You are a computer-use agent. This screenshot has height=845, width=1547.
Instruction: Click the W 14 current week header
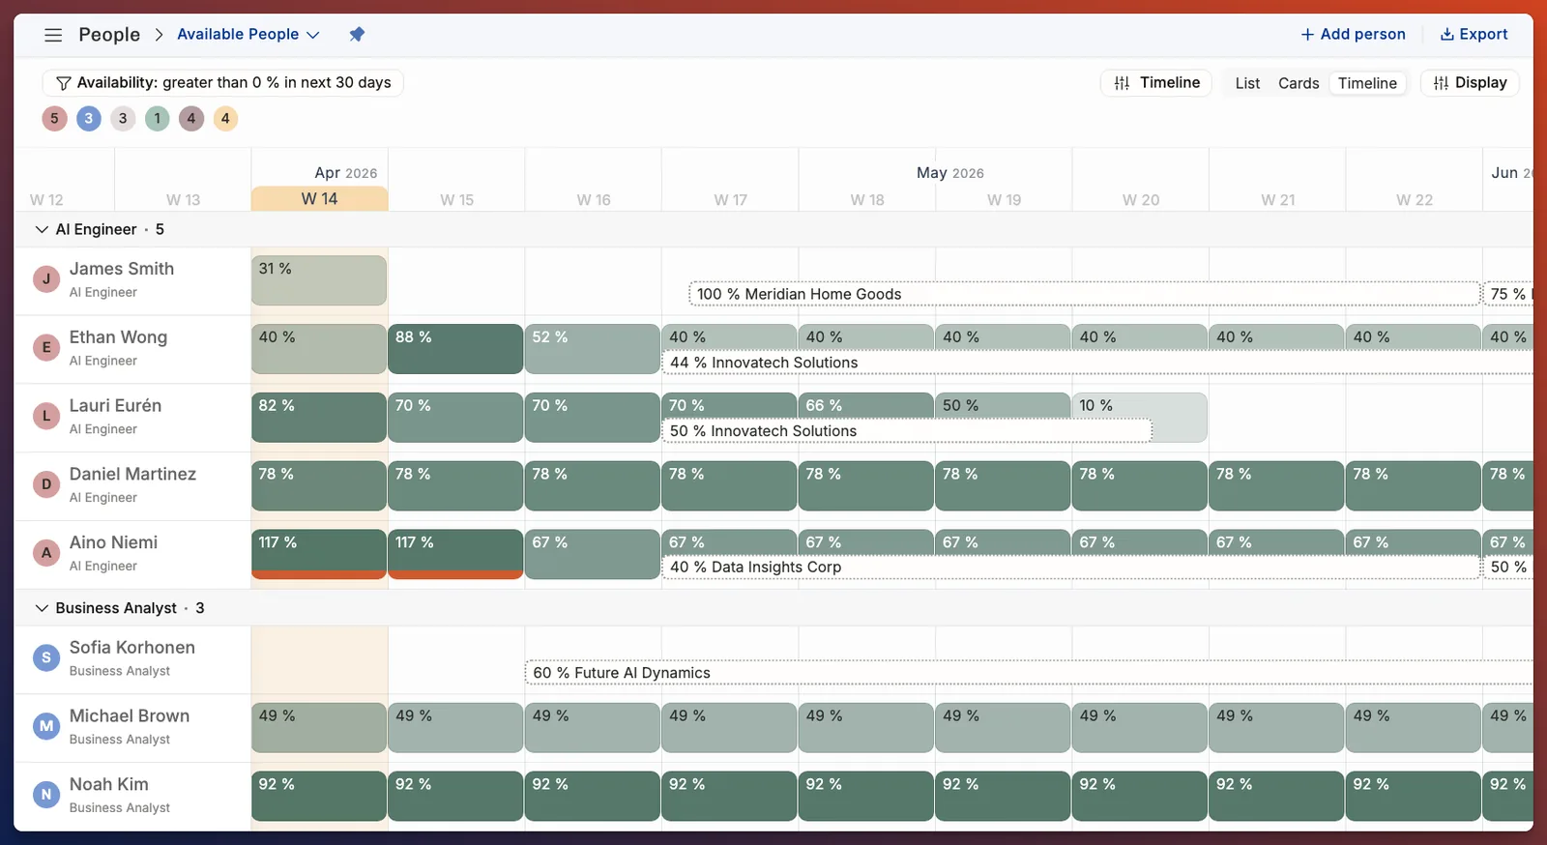[x=320, y=199]
